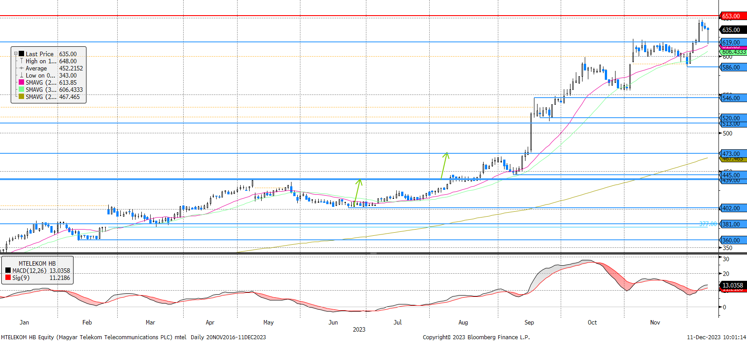Click the 30 tick on MACD axis
The height and width of the screenshot is (341, 747).
(x=726, y=259)
